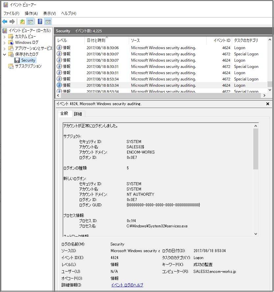Open the 操作(A) menu
Image resolution: width=274 pixels, height=292 pixels.
(x=31, y=14)
